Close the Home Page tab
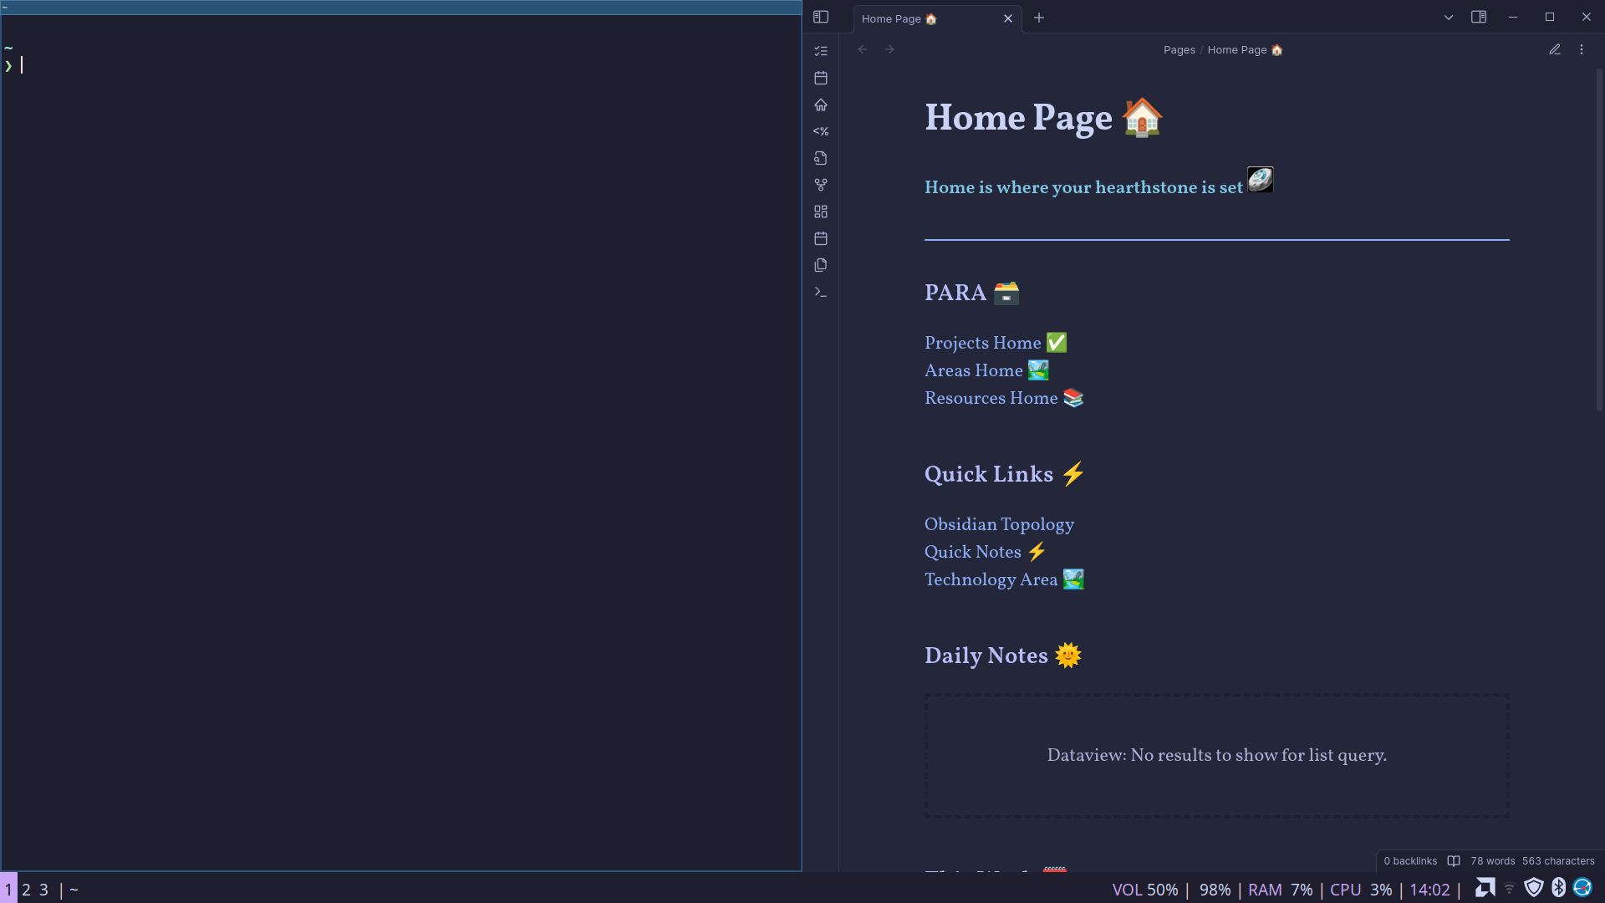 click(1008, 18)
